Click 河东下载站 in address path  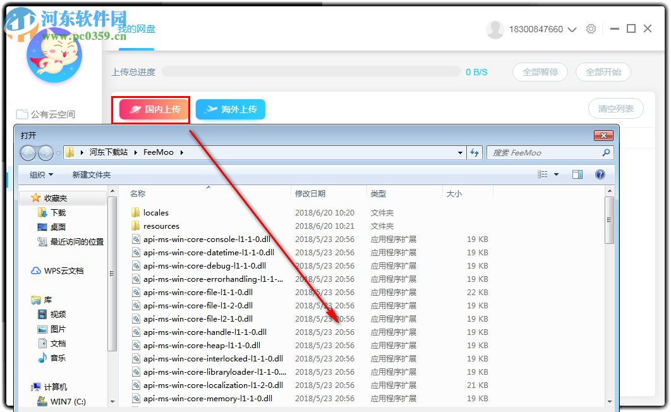pos(108,152)
